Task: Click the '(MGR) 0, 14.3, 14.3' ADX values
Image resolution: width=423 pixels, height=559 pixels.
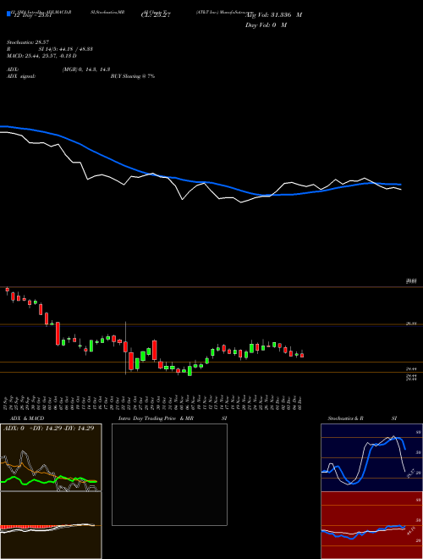Action: (x=85, y=69)
